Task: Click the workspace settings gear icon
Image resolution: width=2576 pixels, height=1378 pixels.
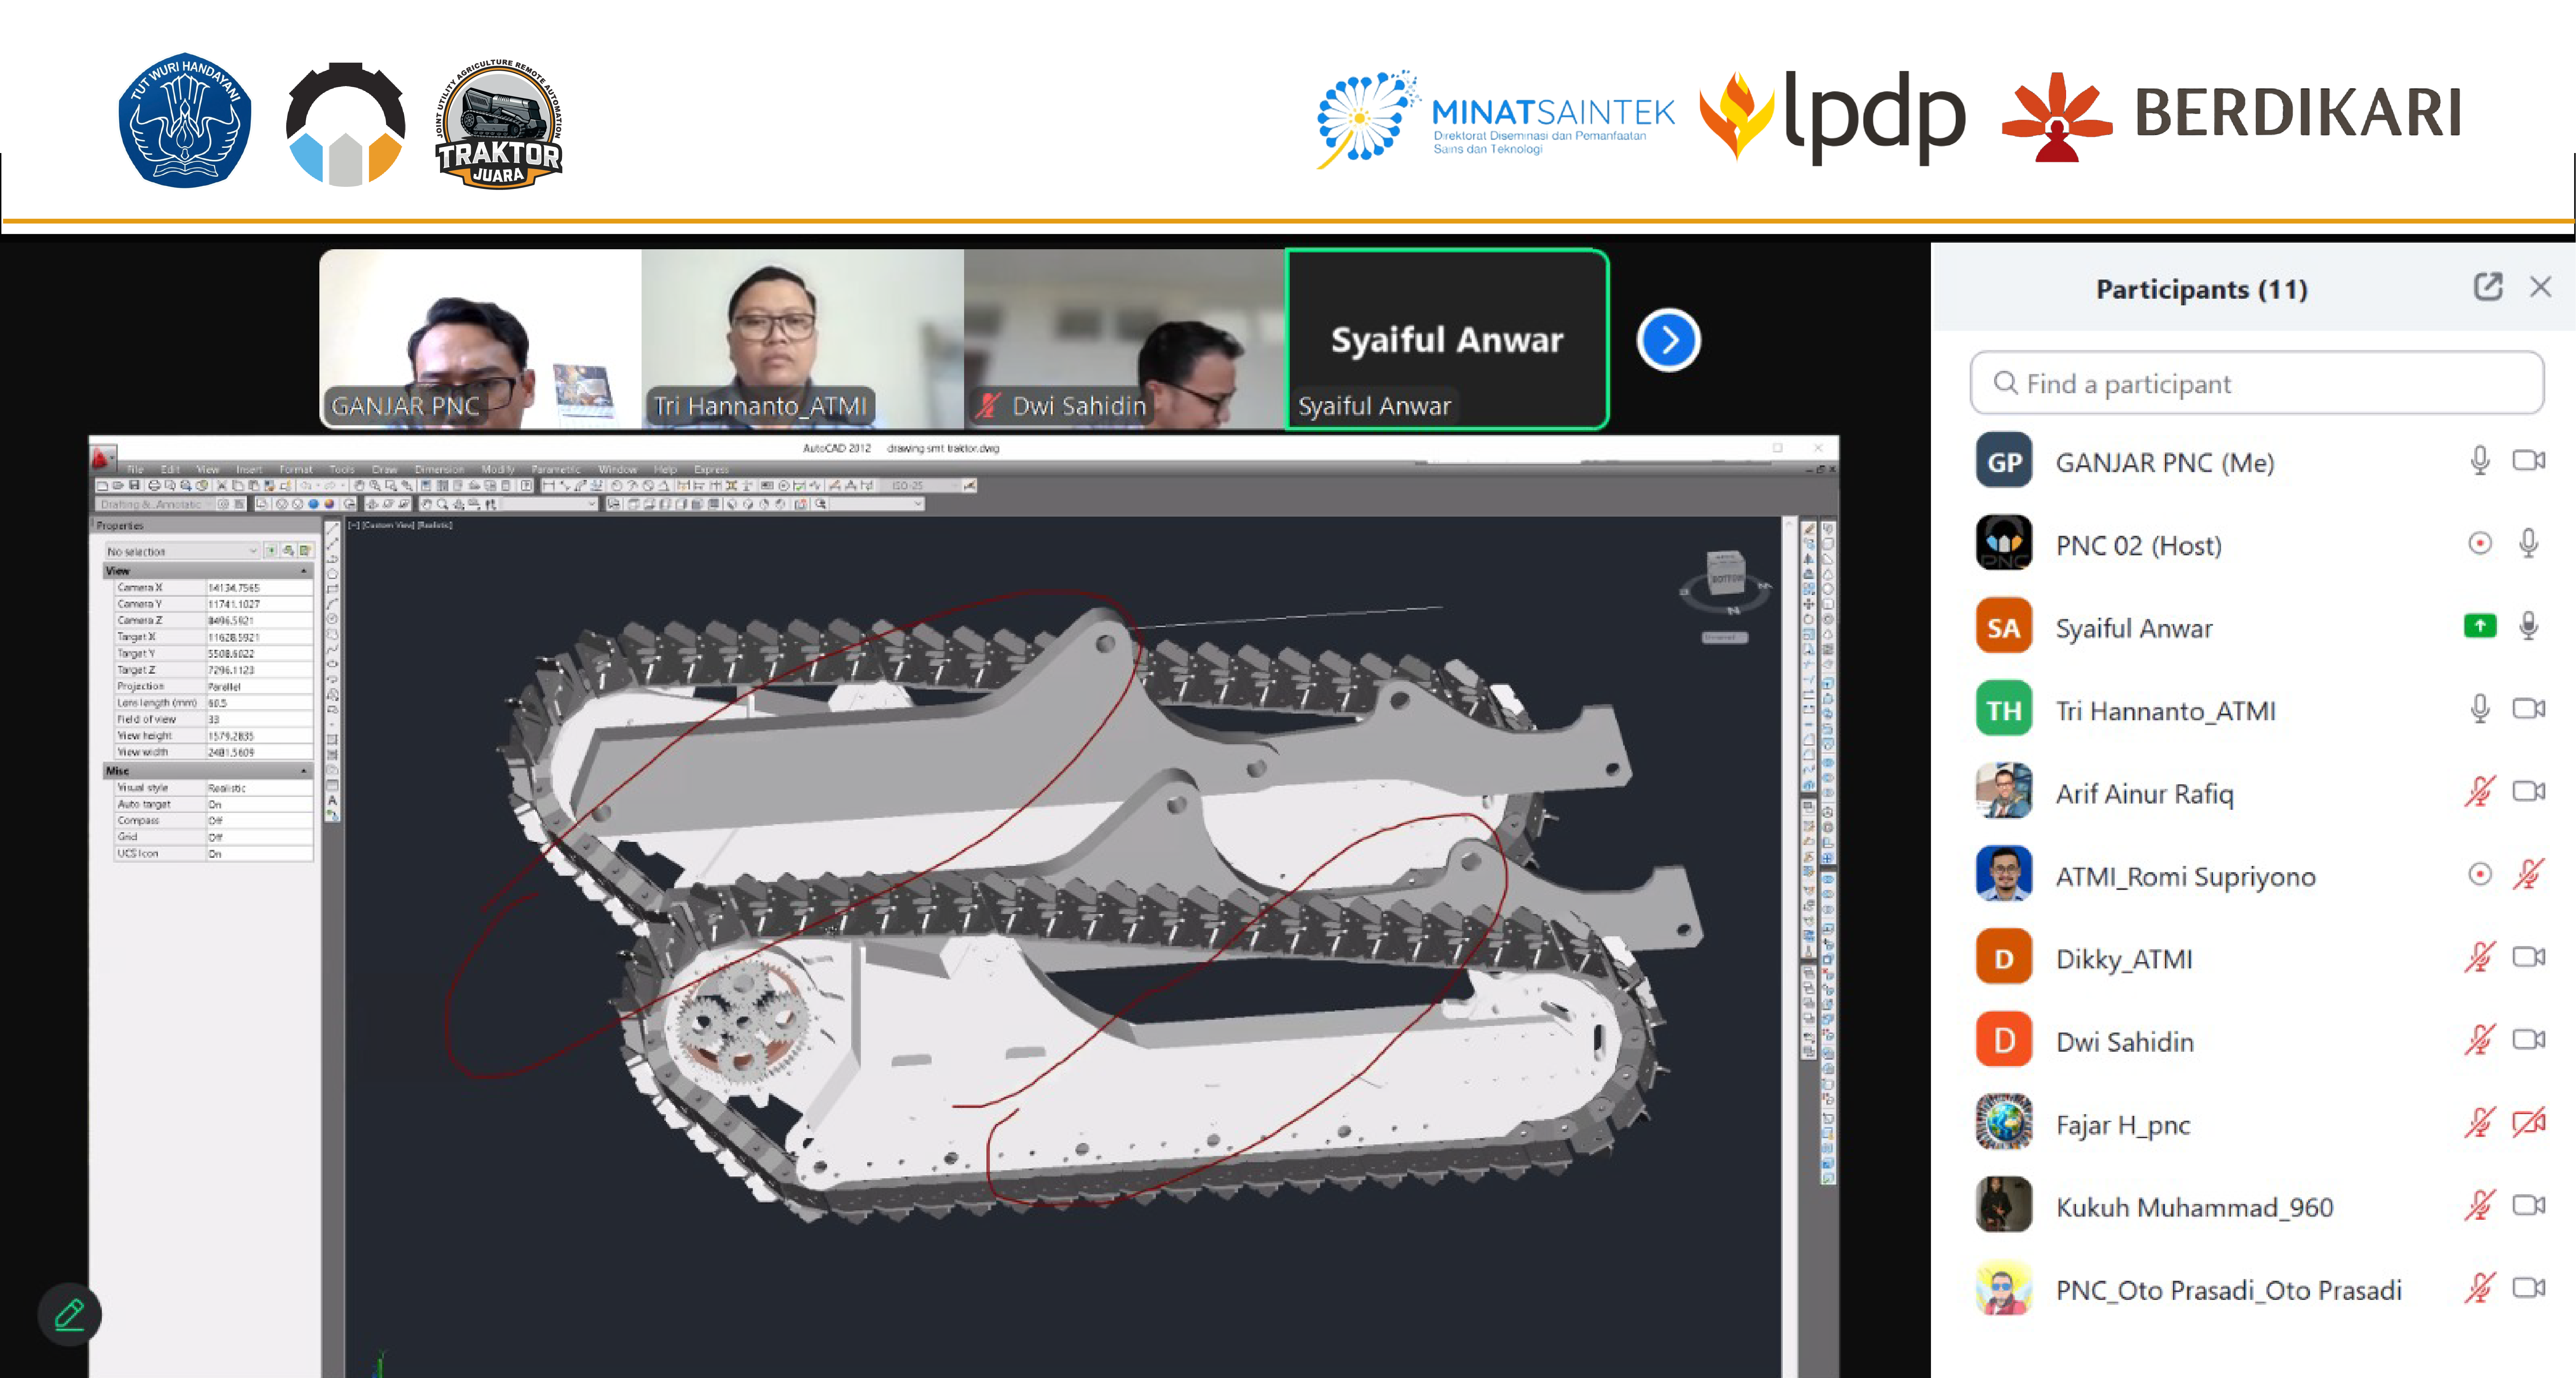Action: click(x=223, y=504)
